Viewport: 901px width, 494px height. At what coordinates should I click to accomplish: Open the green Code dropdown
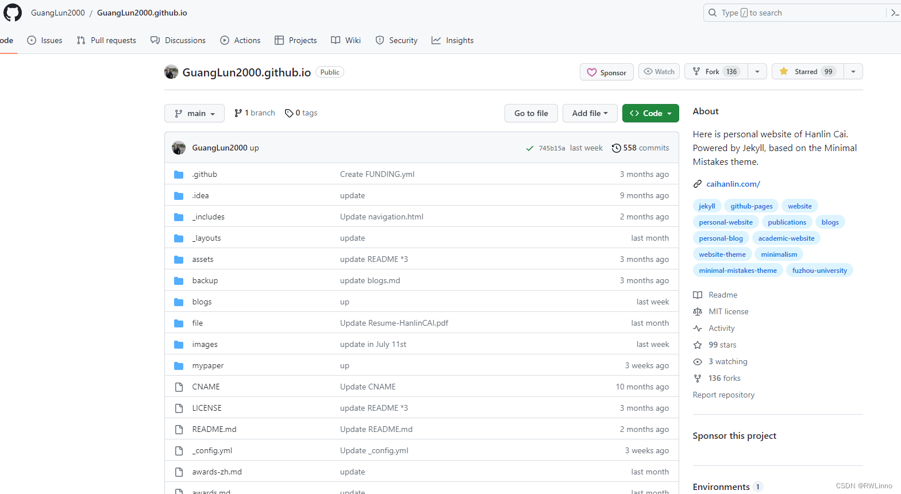click(650, 113)
